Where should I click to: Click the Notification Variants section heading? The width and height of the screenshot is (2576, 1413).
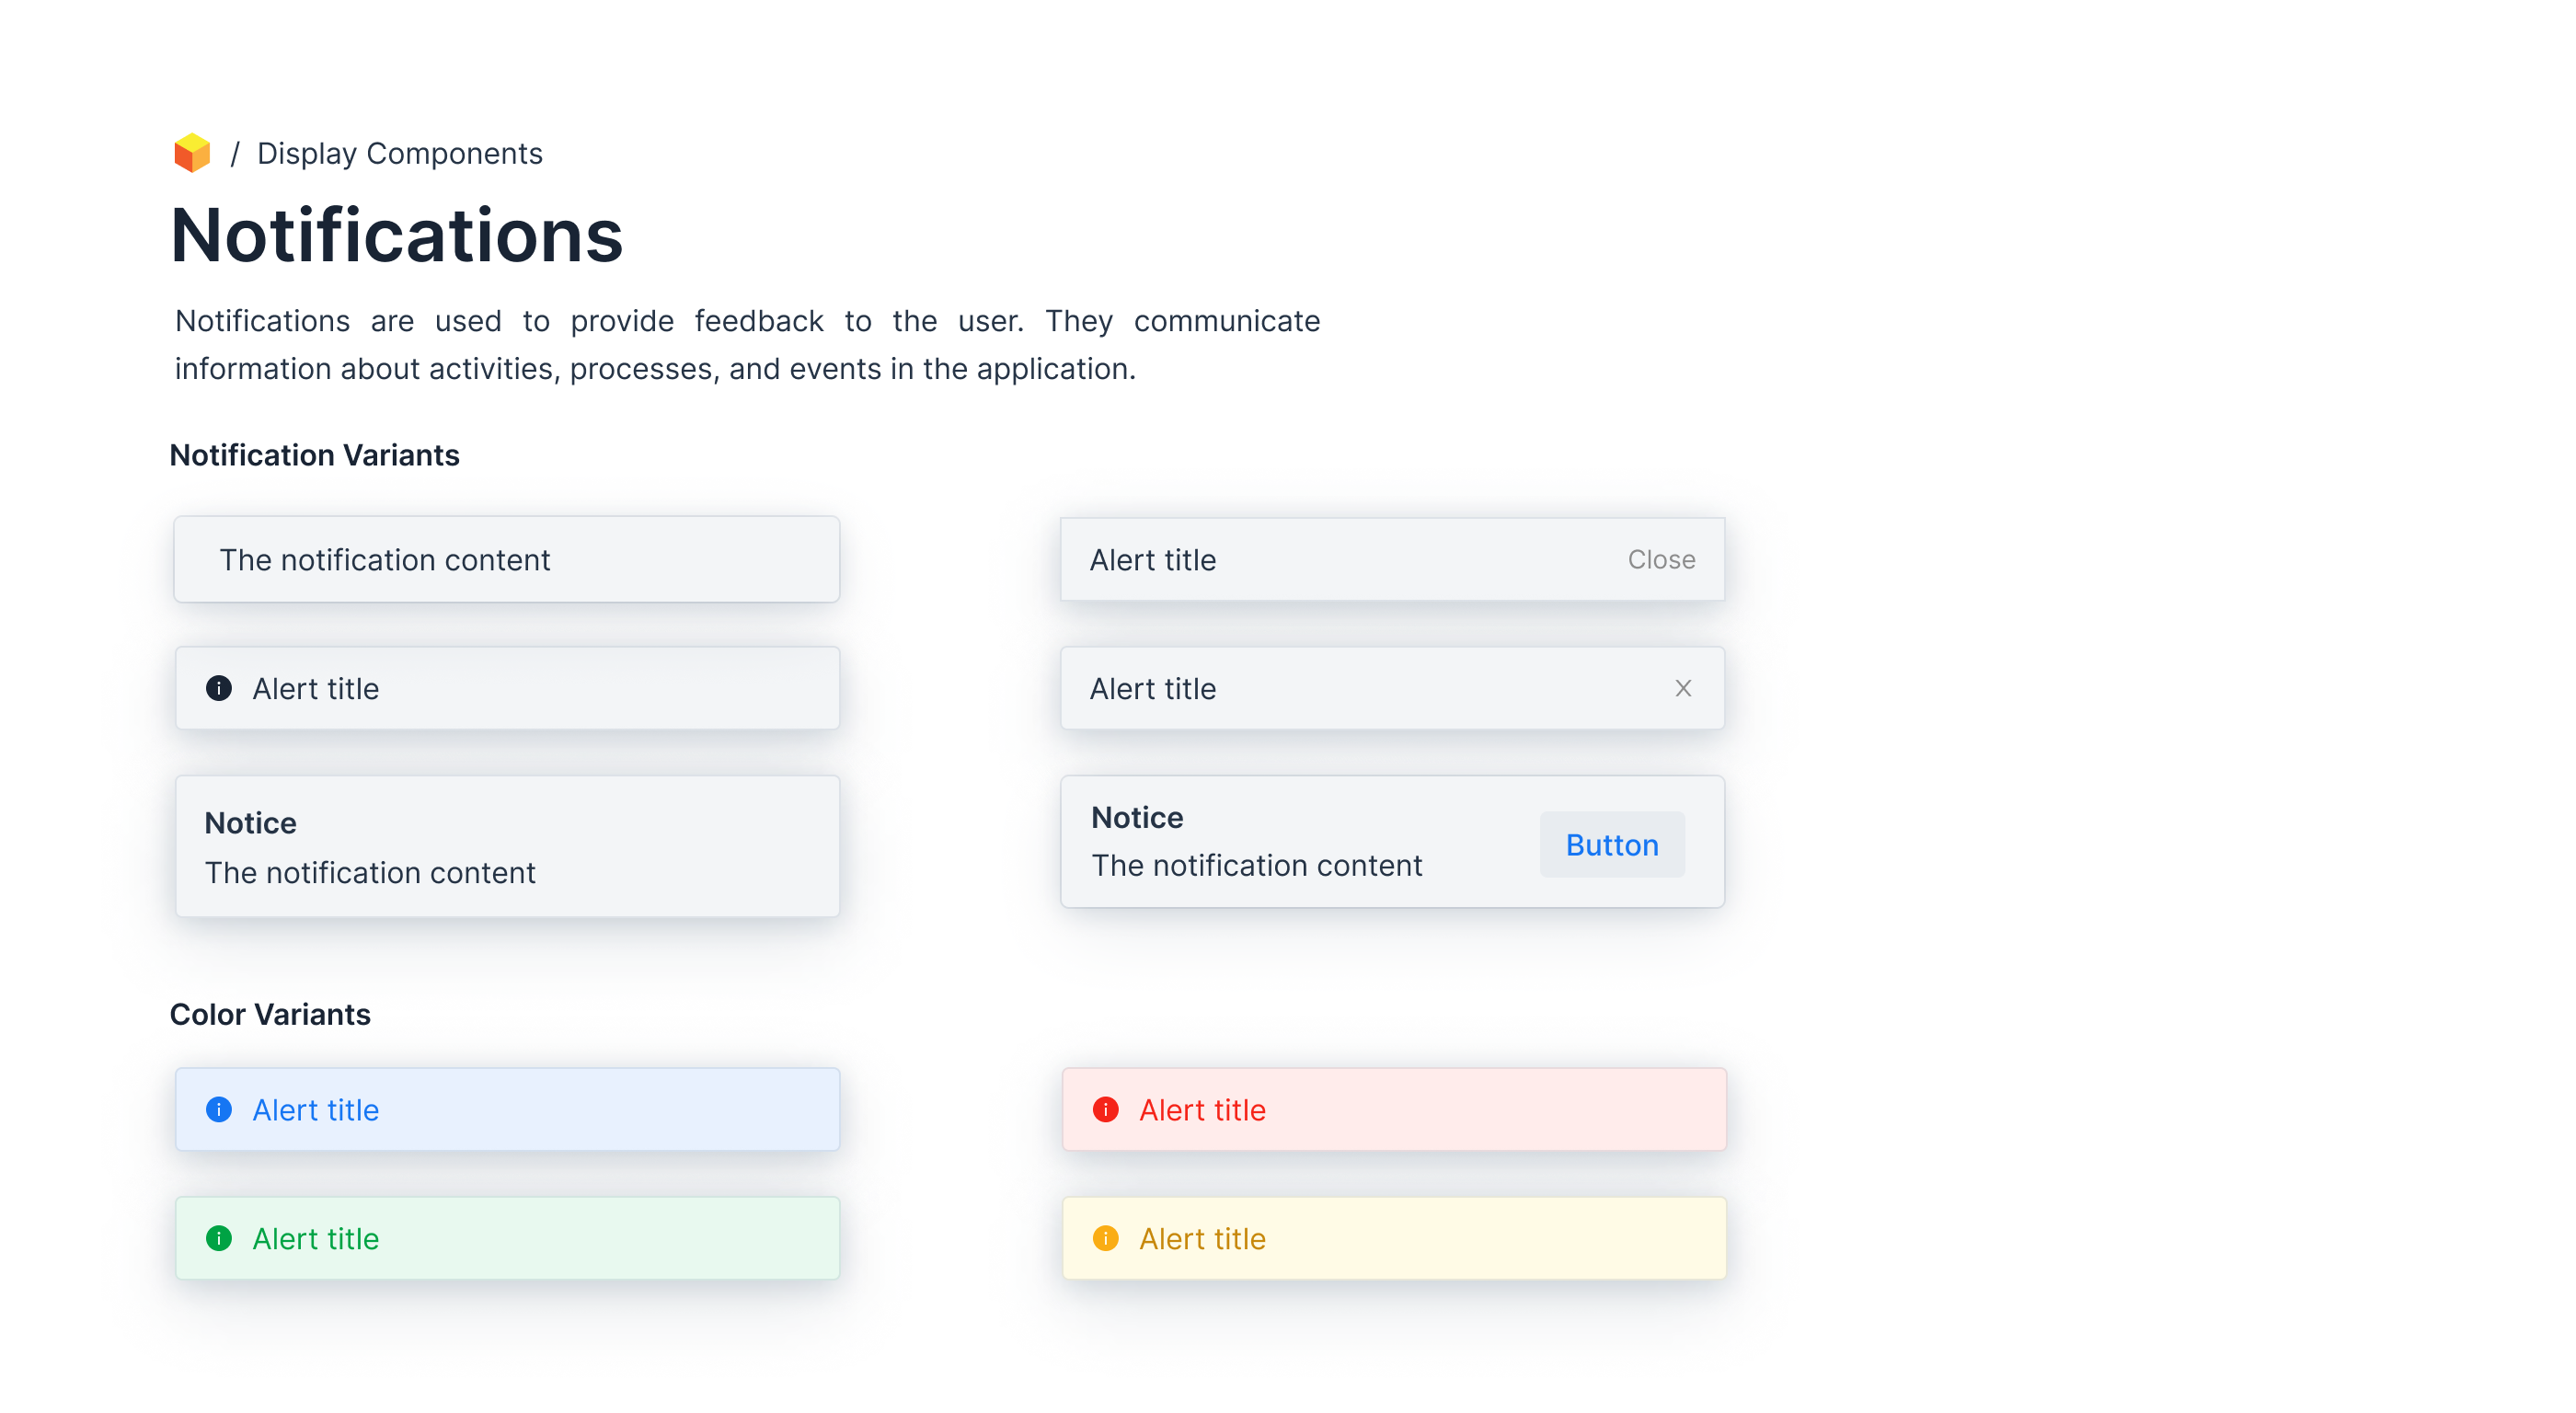314,455
